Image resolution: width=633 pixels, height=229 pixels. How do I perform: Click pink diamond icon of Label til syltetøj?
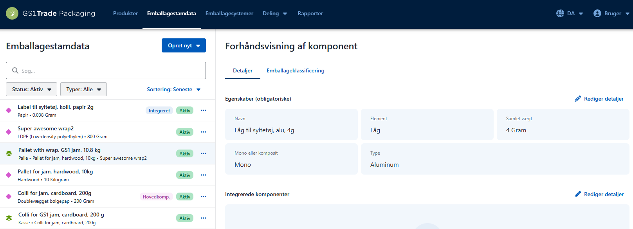(x=9, y=110)
